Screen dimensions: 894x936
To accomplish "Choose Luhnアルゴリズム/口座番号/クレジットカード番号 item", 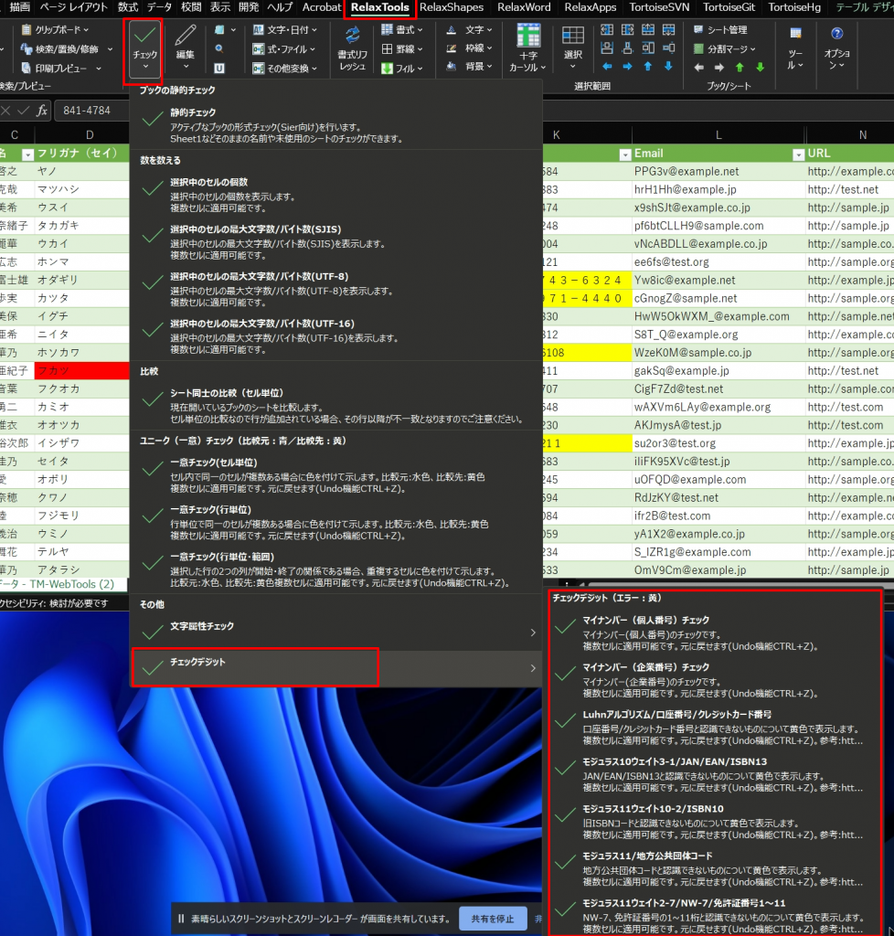I will click(714, 727).
